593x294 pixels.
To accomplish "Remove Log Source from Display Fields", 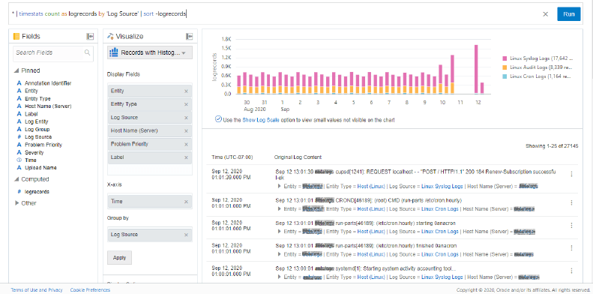I will [186, 118].
